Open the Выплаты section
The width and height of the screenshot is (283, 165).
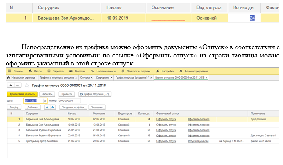point(80,71)
